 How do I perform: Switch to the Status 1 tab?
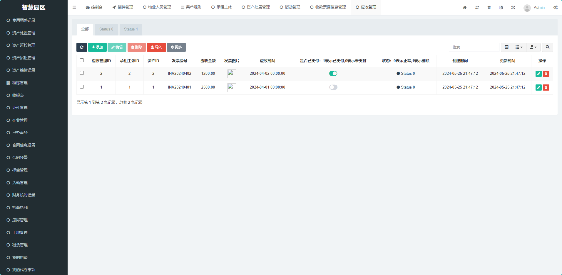tap(131, 29)
